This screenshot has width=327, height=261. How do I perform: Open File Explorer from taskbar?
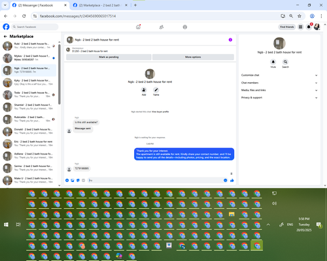(232, 215)
